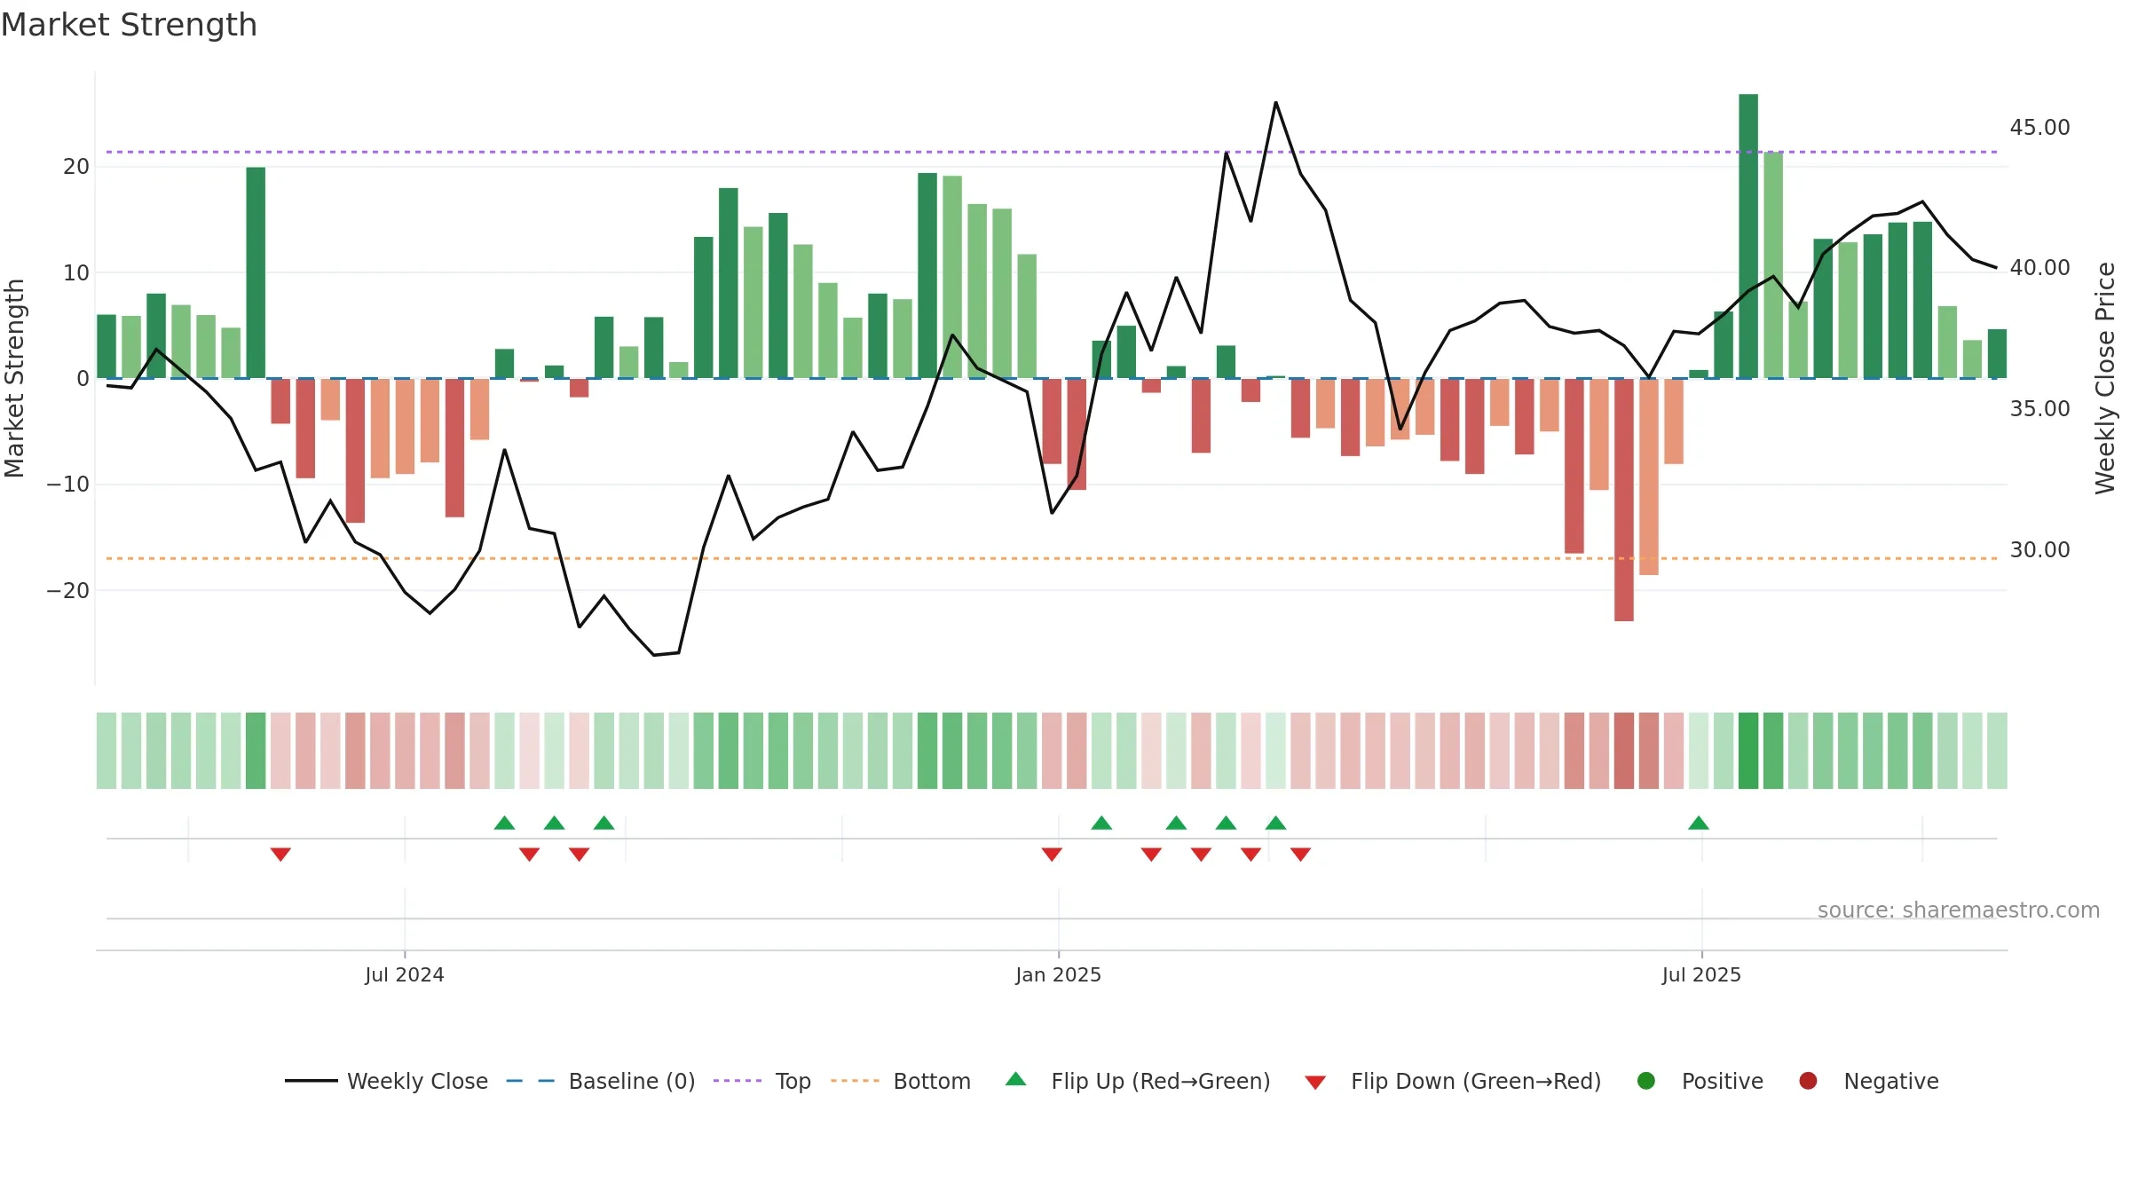
Task: Click the lowest red bar below −20
Action: pos(1624,500)
